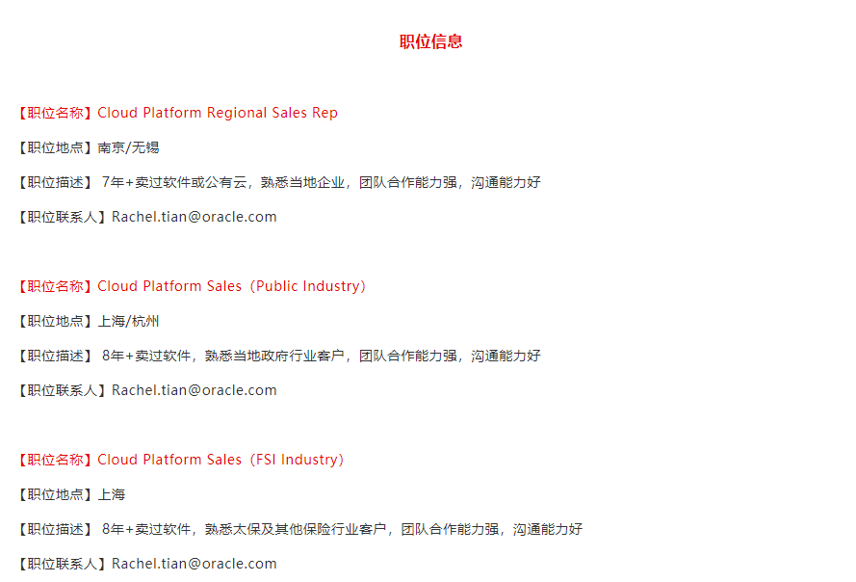Click 【职位描述】 label of Public Industry job

[x=56, y=356]
